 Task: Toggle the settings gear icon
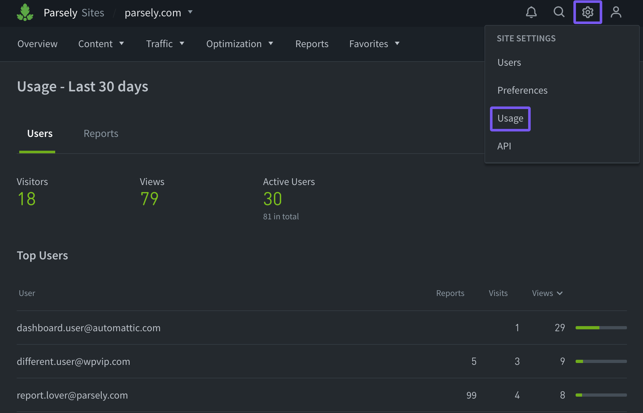tap(587, 13)
